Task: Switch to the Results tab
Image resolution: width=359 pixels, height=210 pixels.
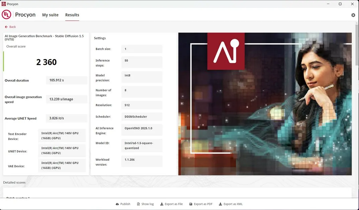Action: click(x=72, y=15)
